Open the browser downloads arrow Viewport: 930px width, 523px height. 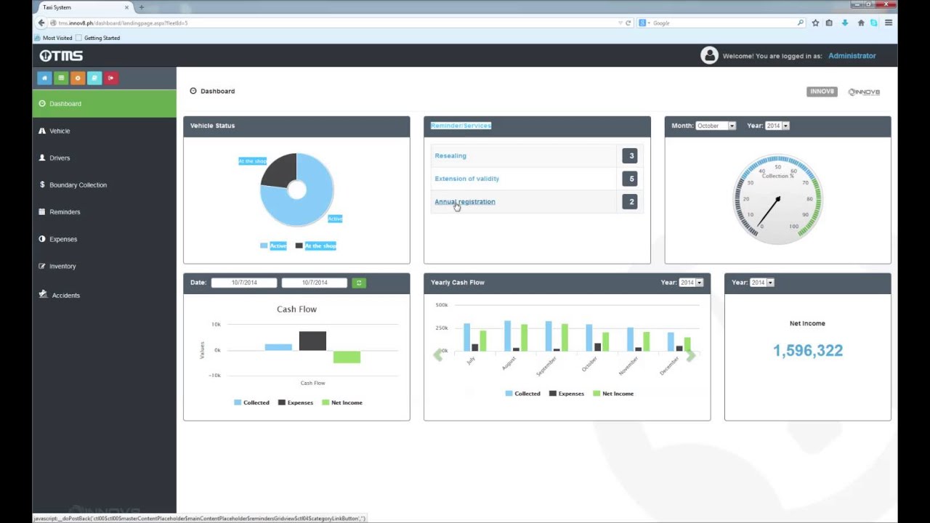845,23
